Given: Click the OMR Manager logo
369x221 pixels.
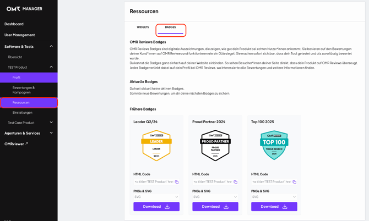Looking at the screenshot, I should click(24, 9).
